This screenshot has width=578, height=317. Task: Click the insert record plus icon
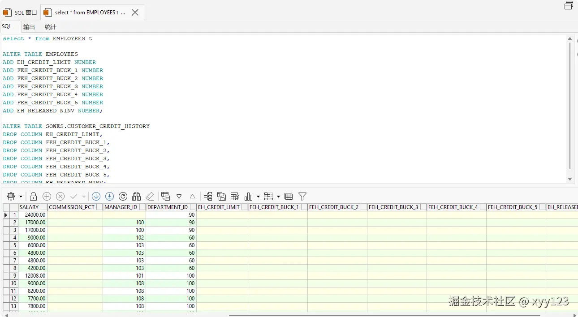pos(47,196)
